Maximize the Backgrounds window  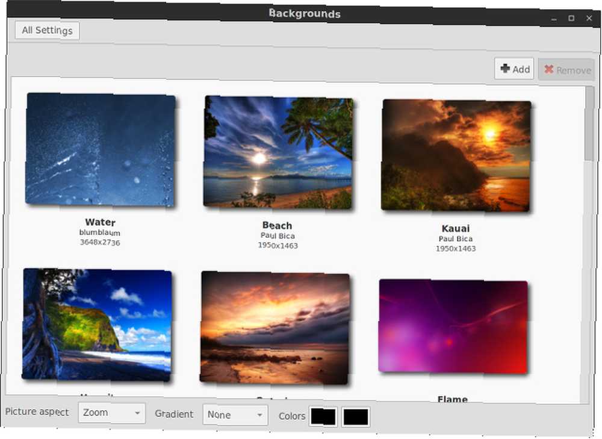(571, 18)
